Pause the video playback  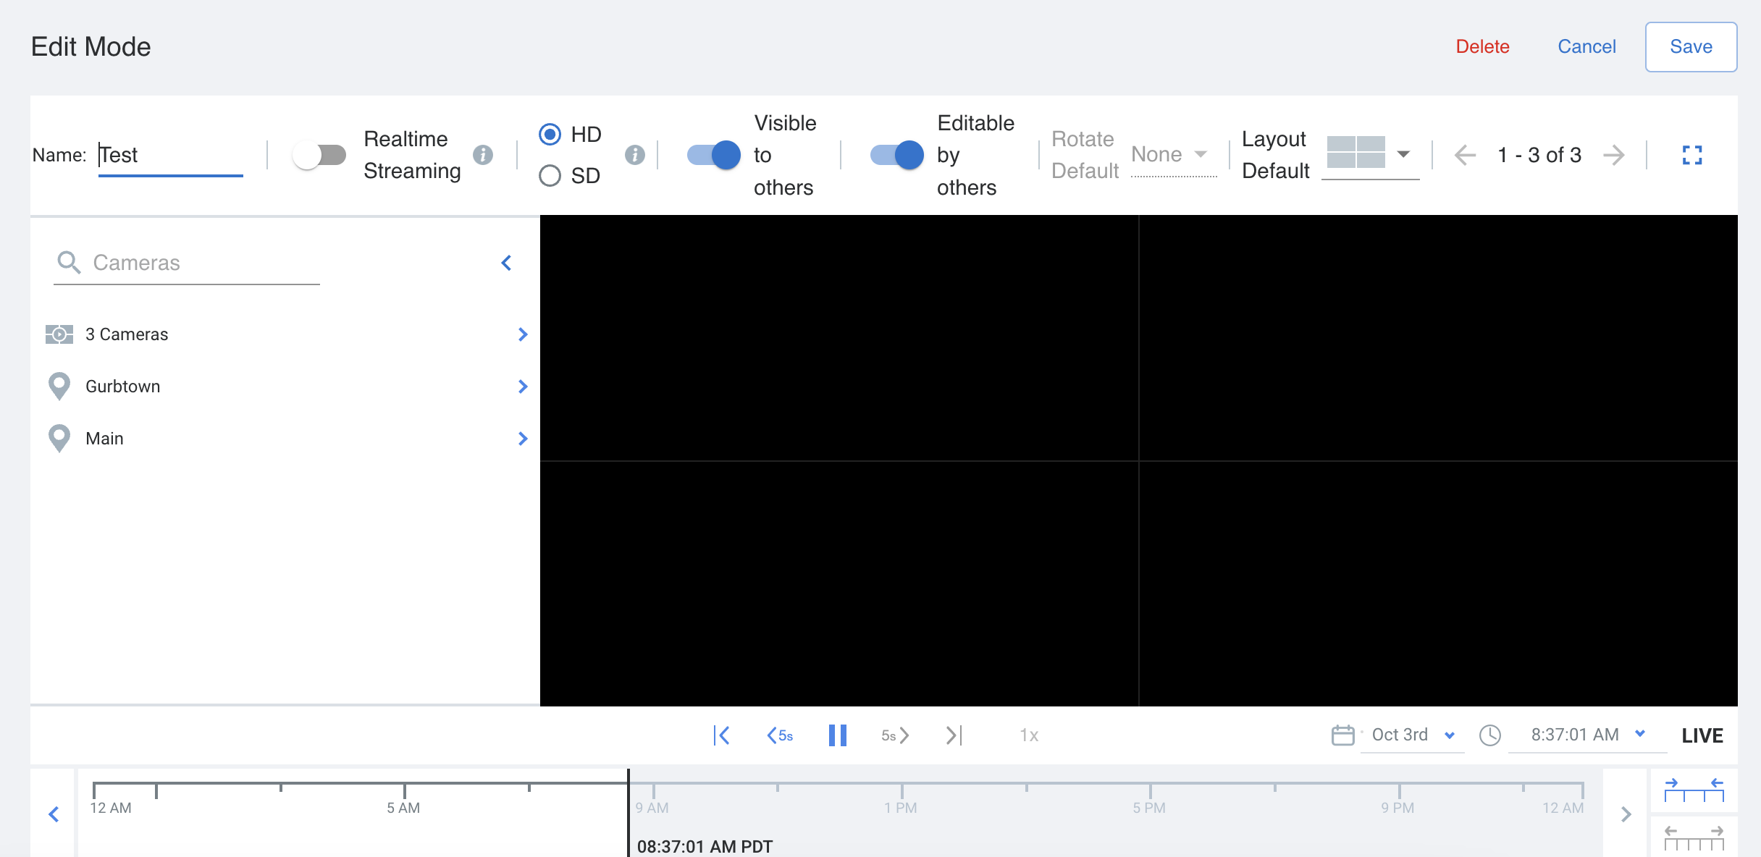[x=838, y=735]
